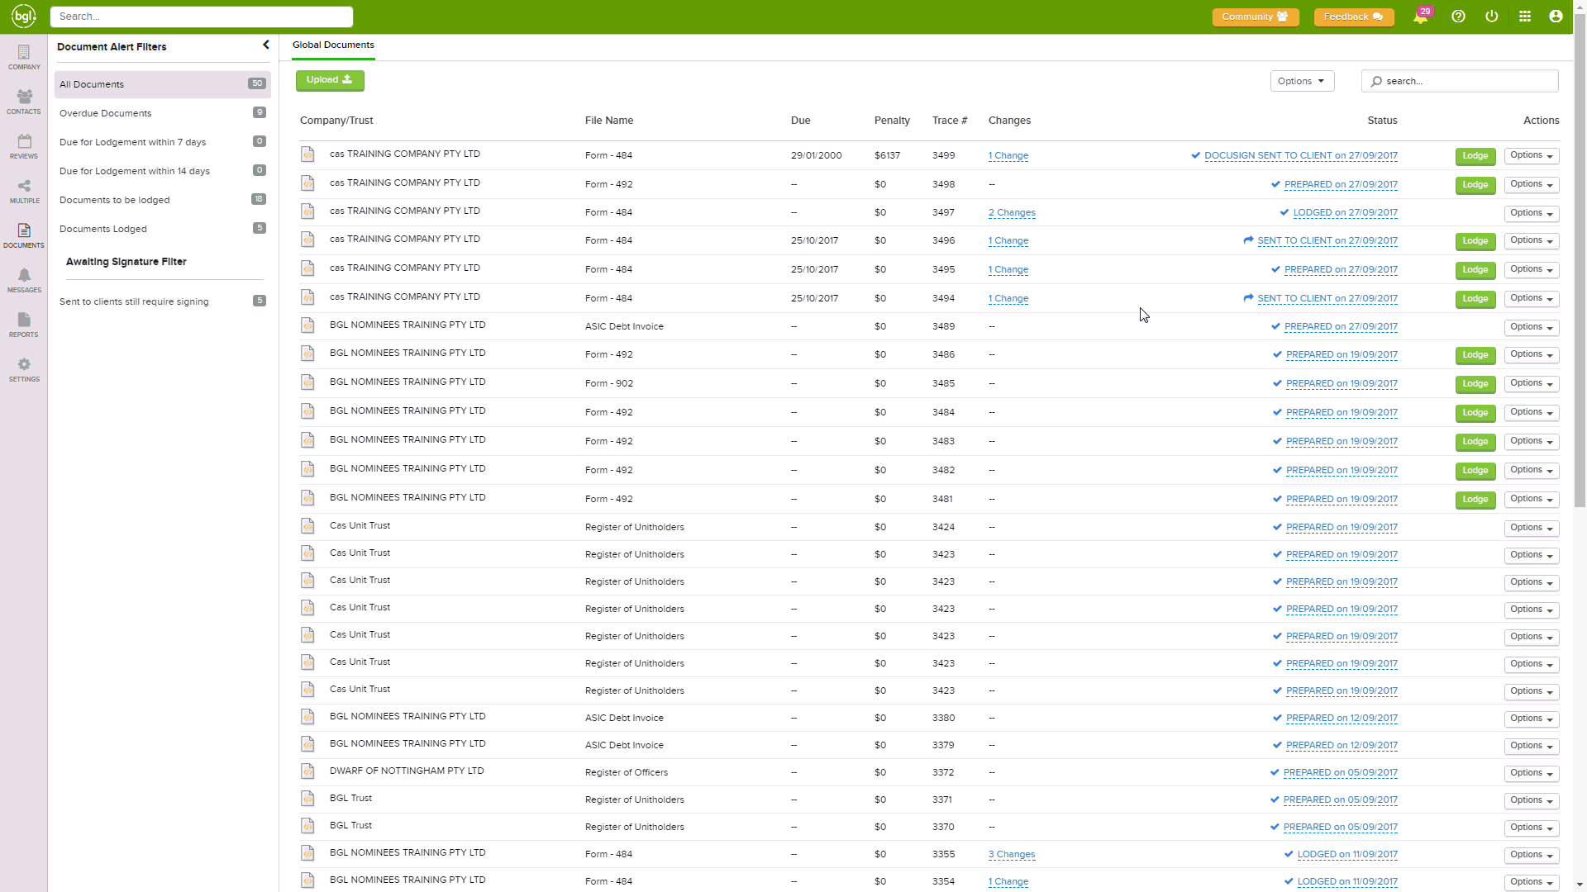Screen dimensions: 1587x892
Task: Open the Messages bell icon in sidebar
Action: tap(24, 280)
